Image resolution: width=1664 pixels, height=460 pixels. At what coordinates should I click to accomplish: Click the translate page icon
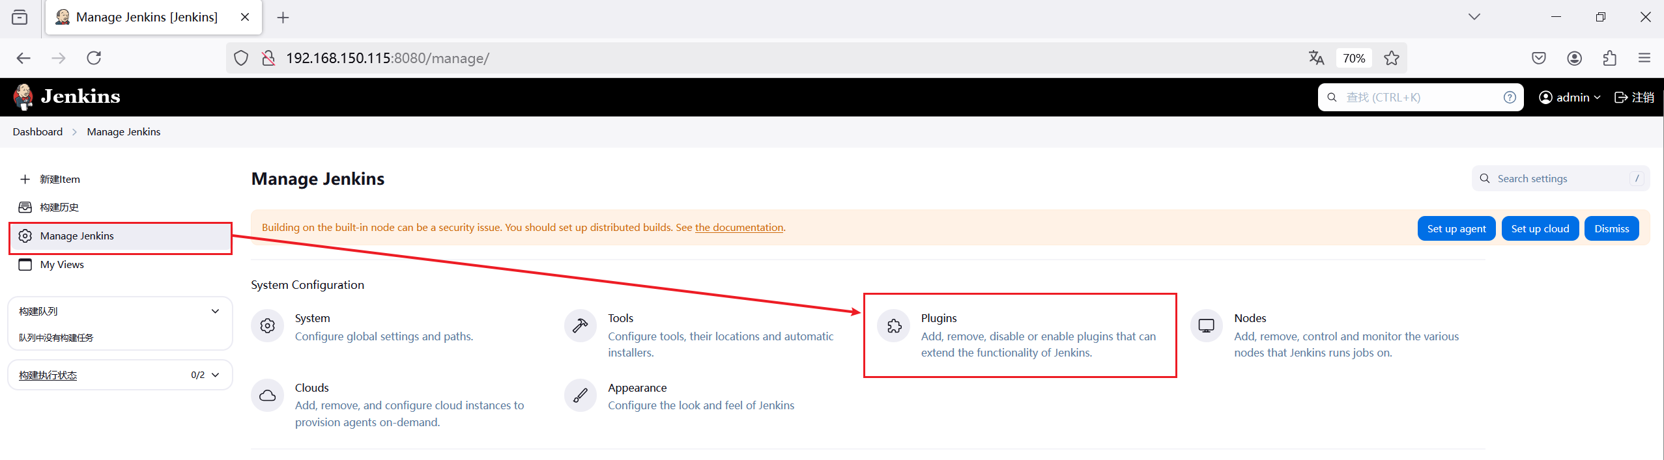pos(1316,58)
